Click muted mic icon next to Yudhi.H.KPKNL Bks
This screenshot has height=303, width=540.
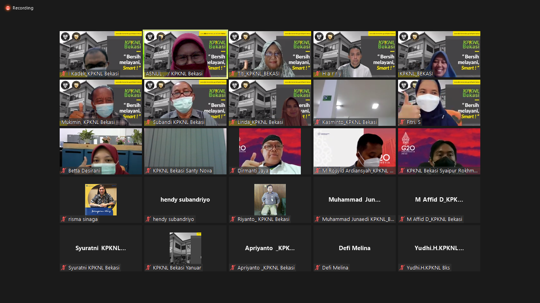(x=402, y=268)
